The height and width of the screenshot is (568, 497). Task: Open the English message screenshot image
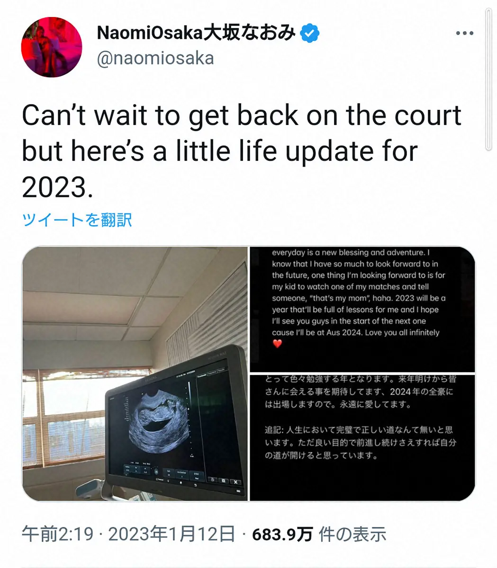tap(362, 309)
